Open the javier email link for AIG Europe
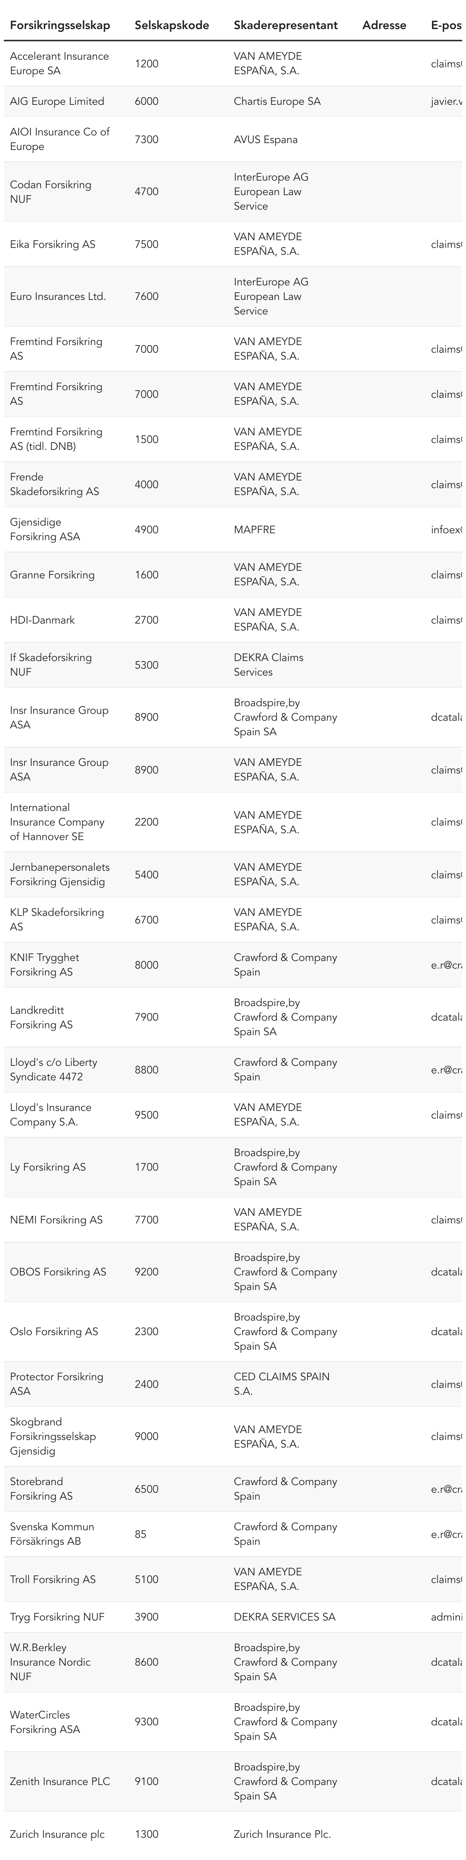Viewport: 466px width, 1860px height. tap(447, 102)
